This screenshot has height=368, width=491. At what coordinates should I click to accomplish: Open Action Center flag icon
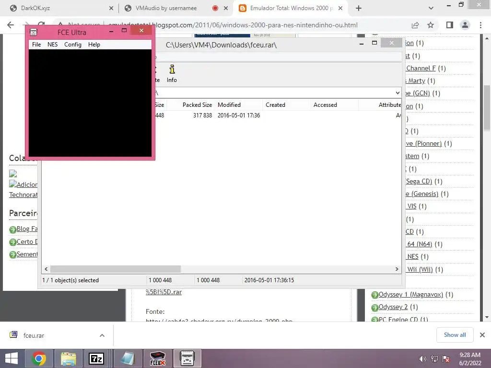coord(446,359)
